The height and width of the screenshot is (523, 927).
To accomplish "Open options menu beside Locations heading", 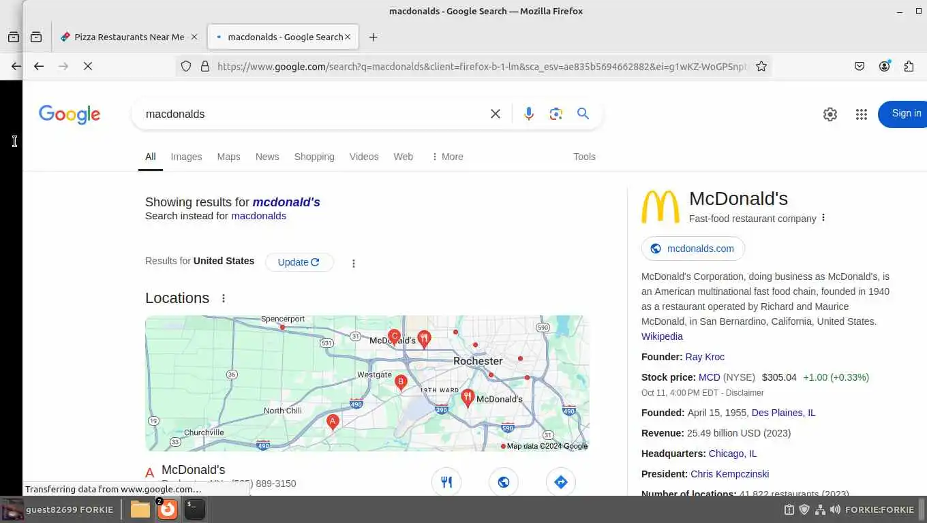I will tap(223, 298).
